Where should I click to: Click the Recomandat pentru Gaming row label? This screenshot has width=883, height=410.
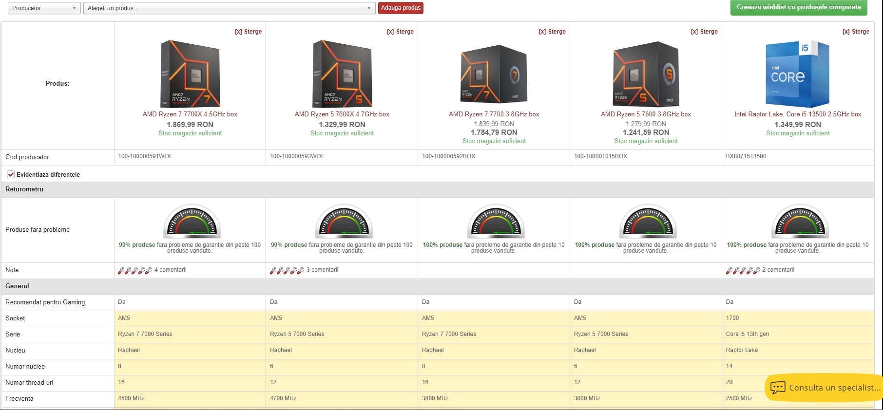click(45, 302)
